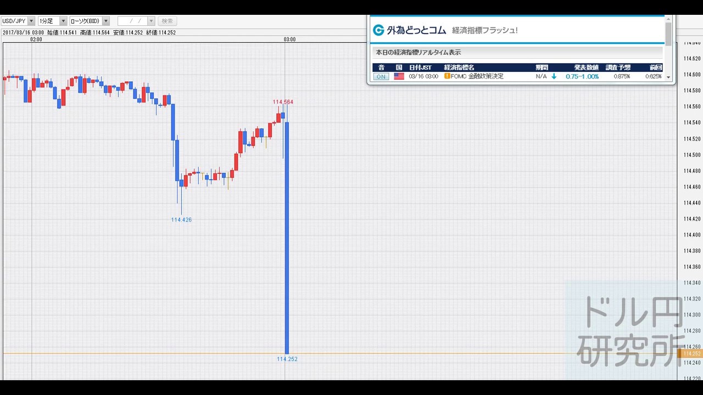The height and width of the screenshot is (395, 703).
Task: Click the 始値:114.541 open value
Action: click(x=62, y=32)
